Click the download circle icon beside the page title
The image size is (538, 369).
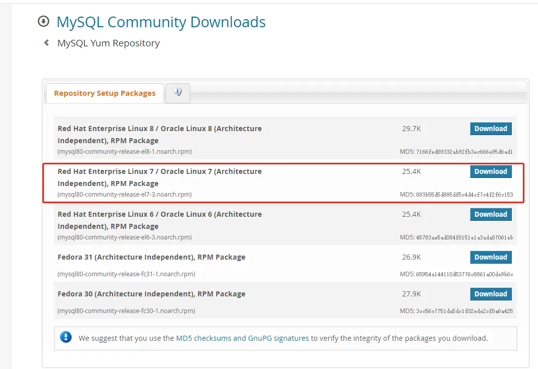[x=44, y=21]
